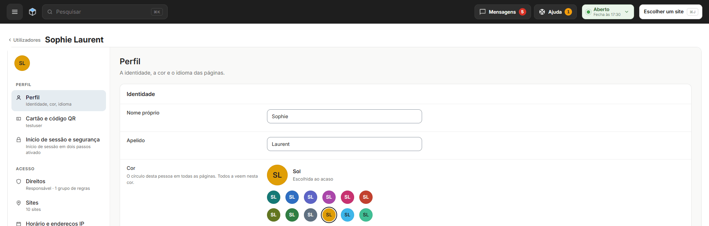Screen dimensions: 709x226
Task: Choose the pink SL color swatch
Action: [x=347, y=197]
